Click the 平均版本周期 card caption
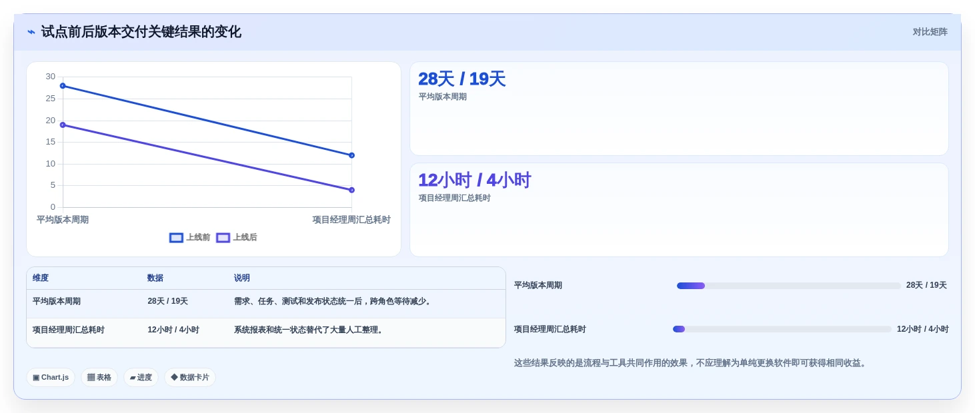Screen dimensions: 975x413 (x=443, y=97)
